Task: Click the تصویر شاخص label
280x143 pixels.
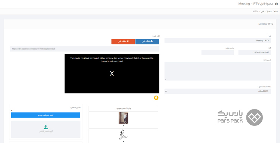Action: click(75, 108)
